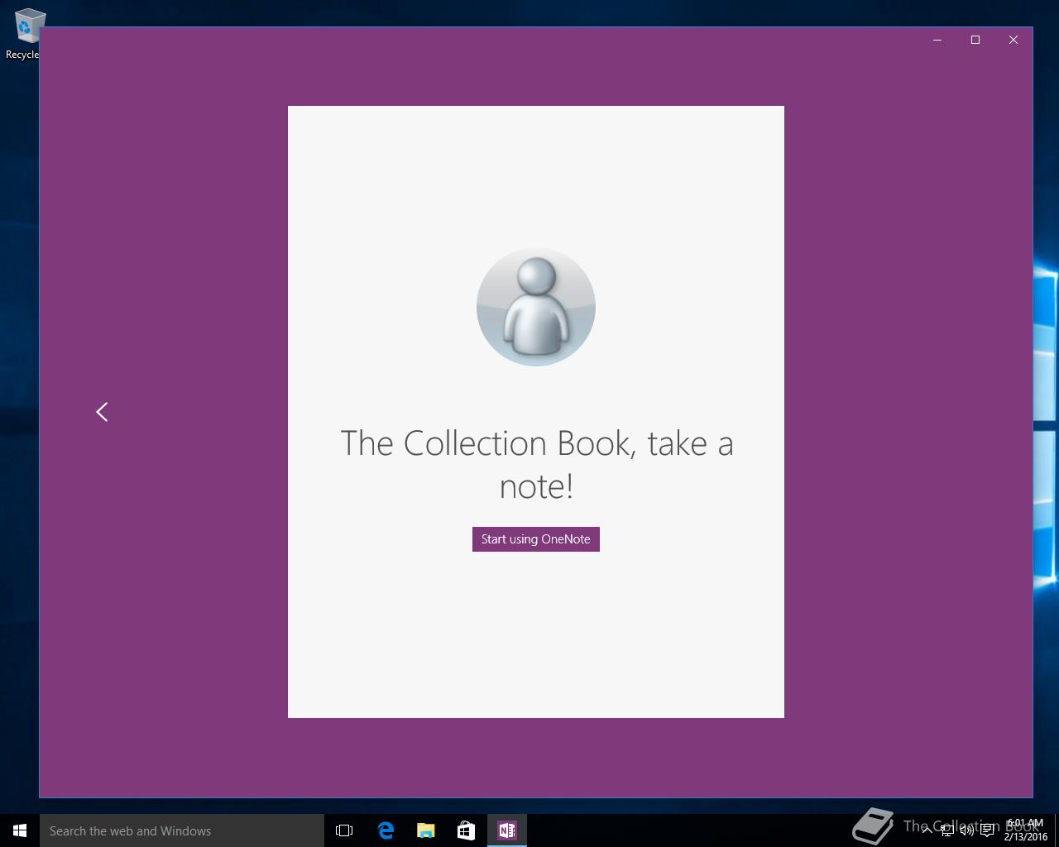This screenshot has height=847, width=1059.
Task: Go back with the left arrow
Action: point(102,412)
